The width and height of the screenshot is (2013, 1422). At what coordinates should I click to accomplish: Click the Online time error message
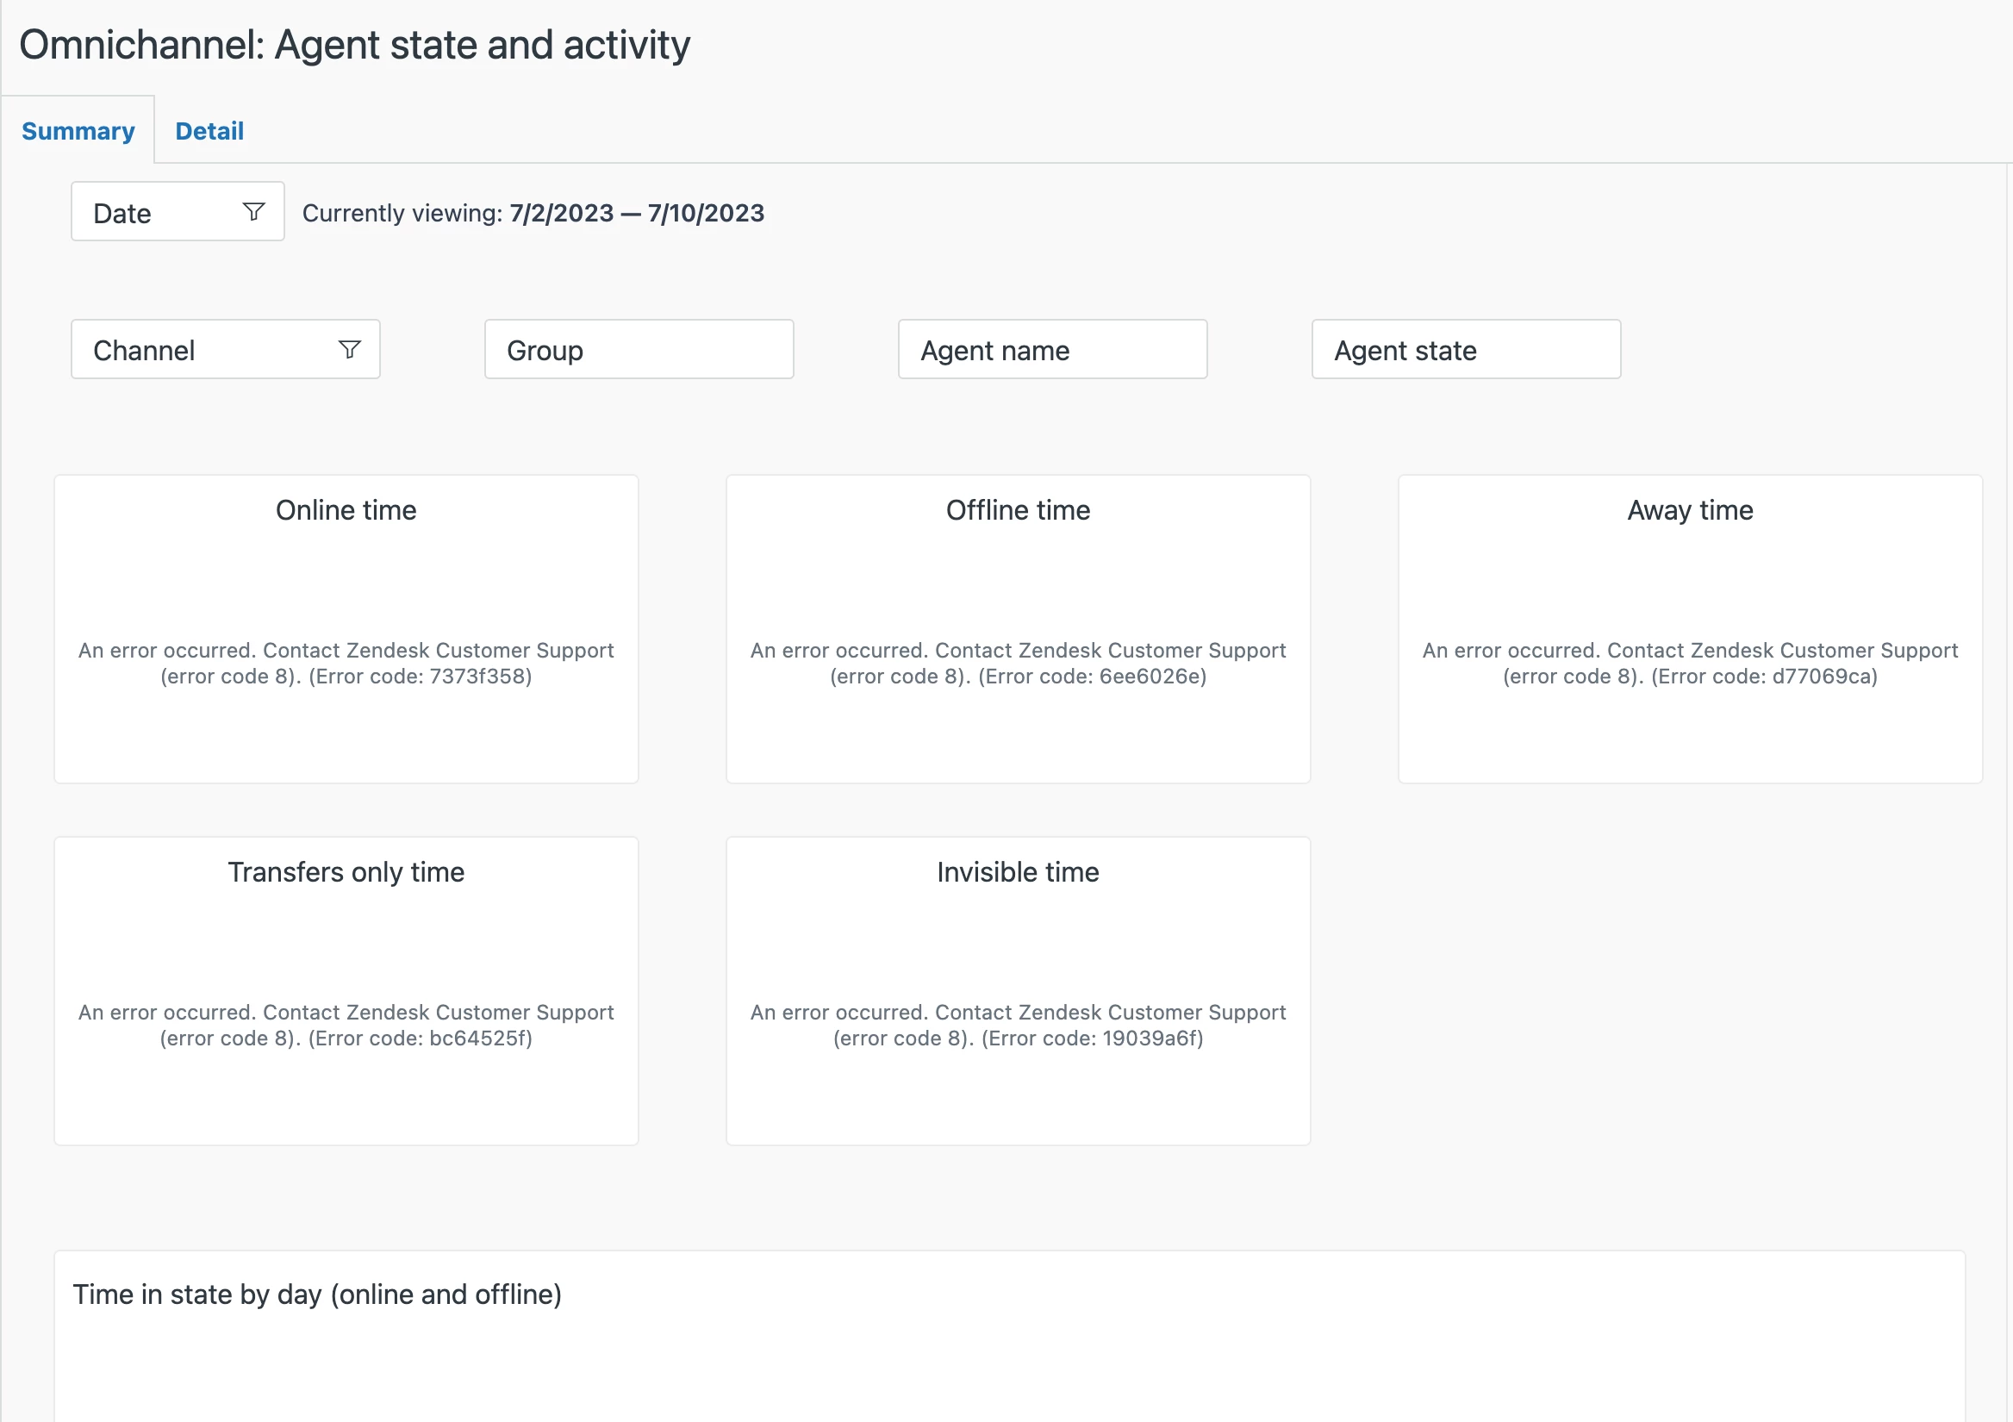(x=346, y=664)
